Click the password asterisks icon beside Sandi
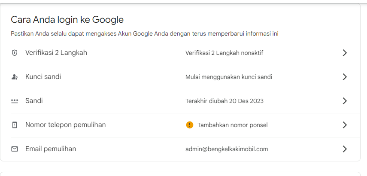This screenshot has height=176, width=367. point(15,101)
